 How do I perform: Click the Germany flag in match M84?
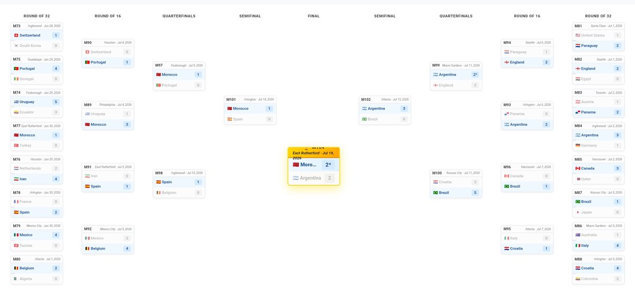[x=578, y=145]
